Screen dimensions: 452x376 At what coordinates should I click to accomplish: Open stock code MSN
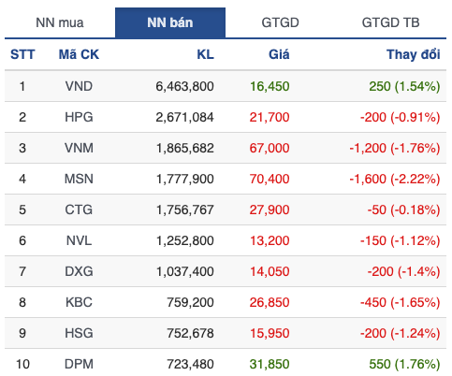(x=79, y=179)
